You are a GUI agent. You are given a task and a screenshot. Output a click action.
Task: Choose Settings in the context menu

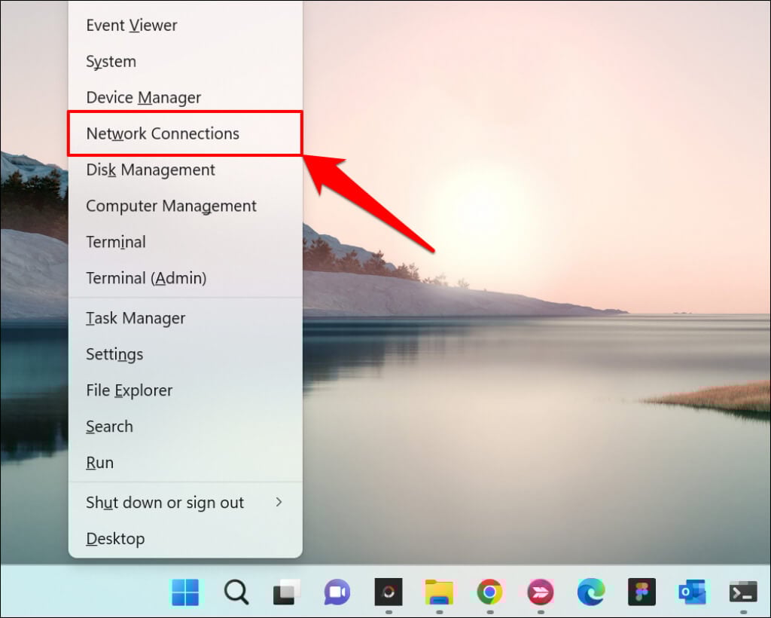(x=185, y=354)
